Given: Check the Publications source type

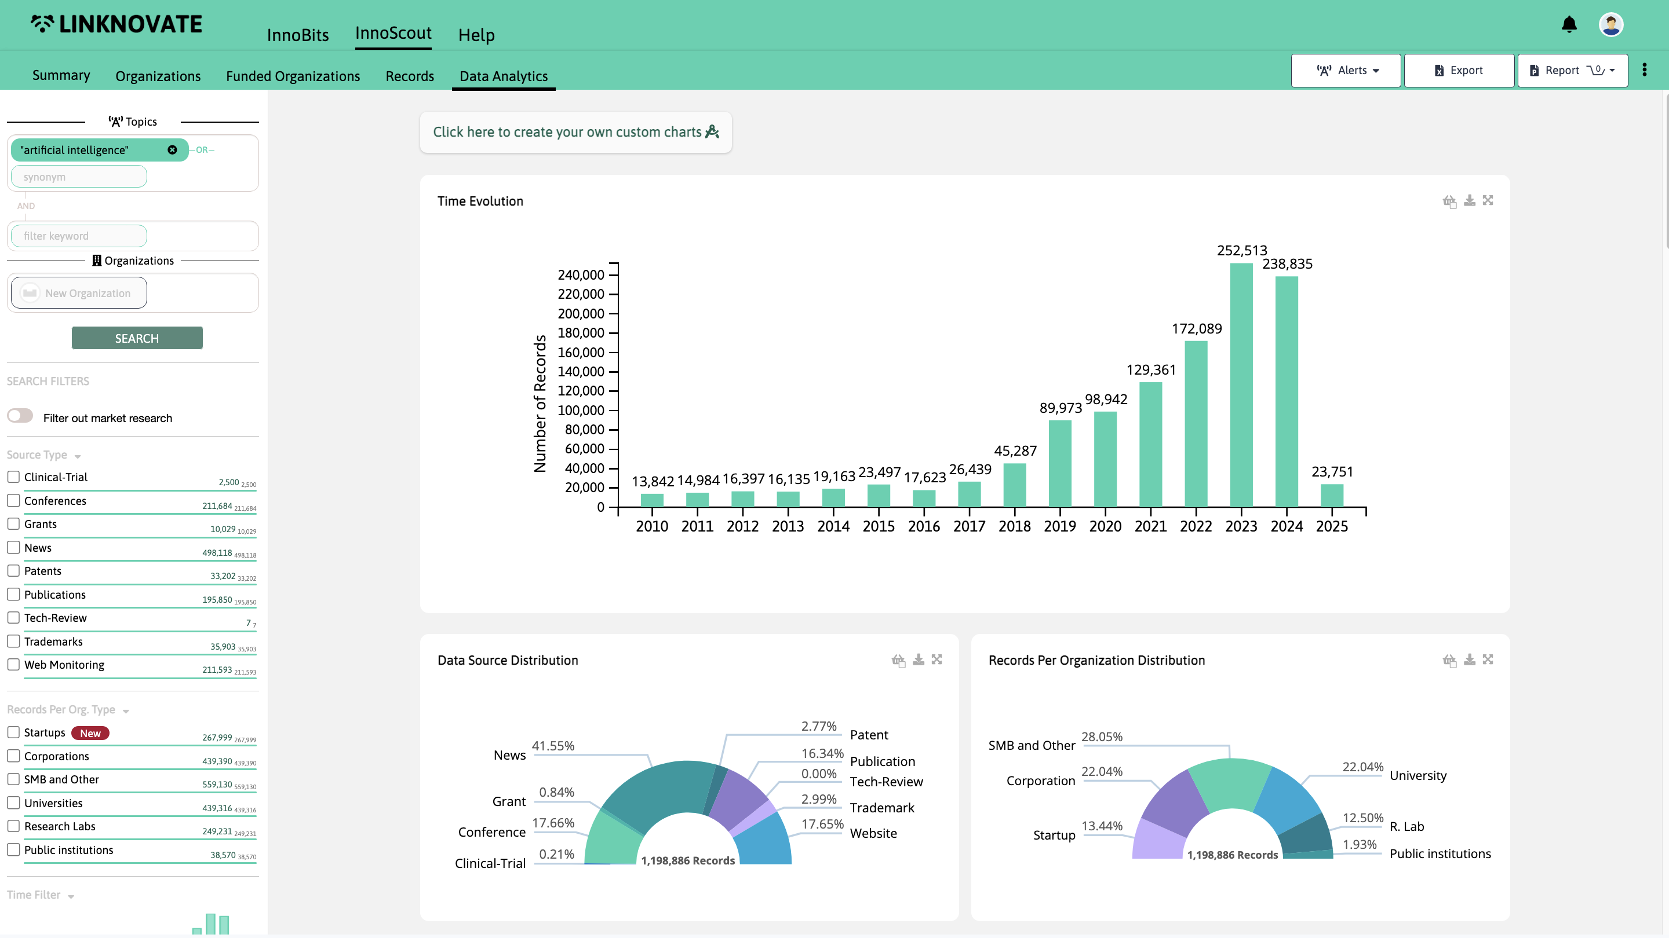Looking at the screenshot, I should (x=13, y=594).
